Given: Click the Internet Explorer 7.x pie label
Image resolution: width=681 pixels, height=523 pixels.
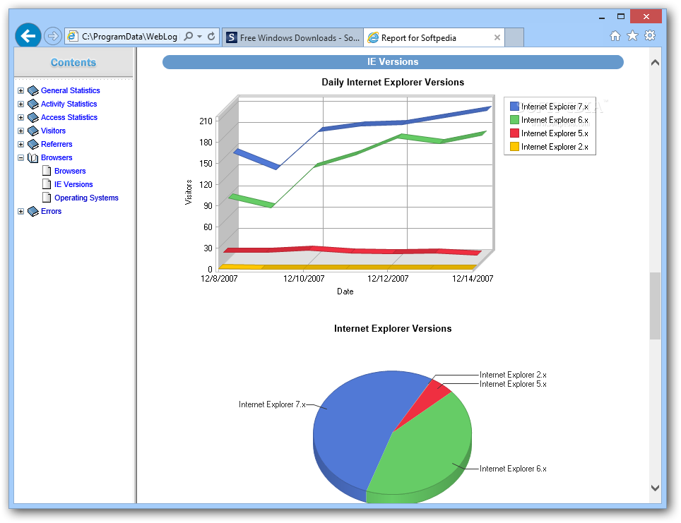Looking at the screenshot, I should [x=272, y=404].
